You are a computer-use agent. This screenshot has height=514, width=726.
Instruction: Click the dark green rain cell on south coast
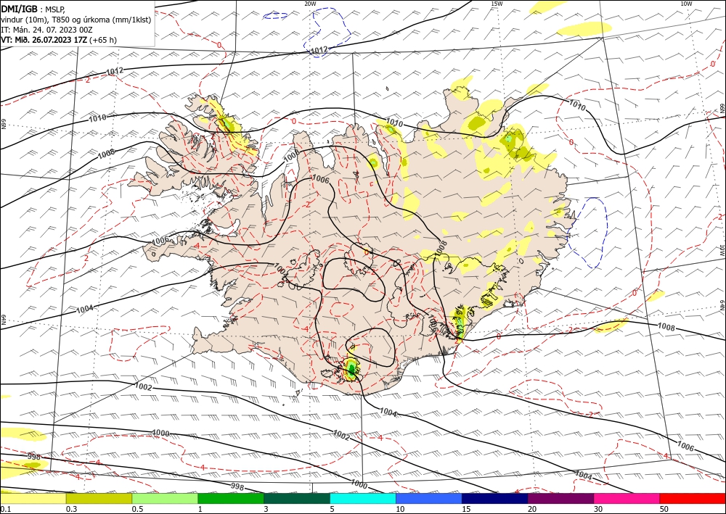point(352,368)
